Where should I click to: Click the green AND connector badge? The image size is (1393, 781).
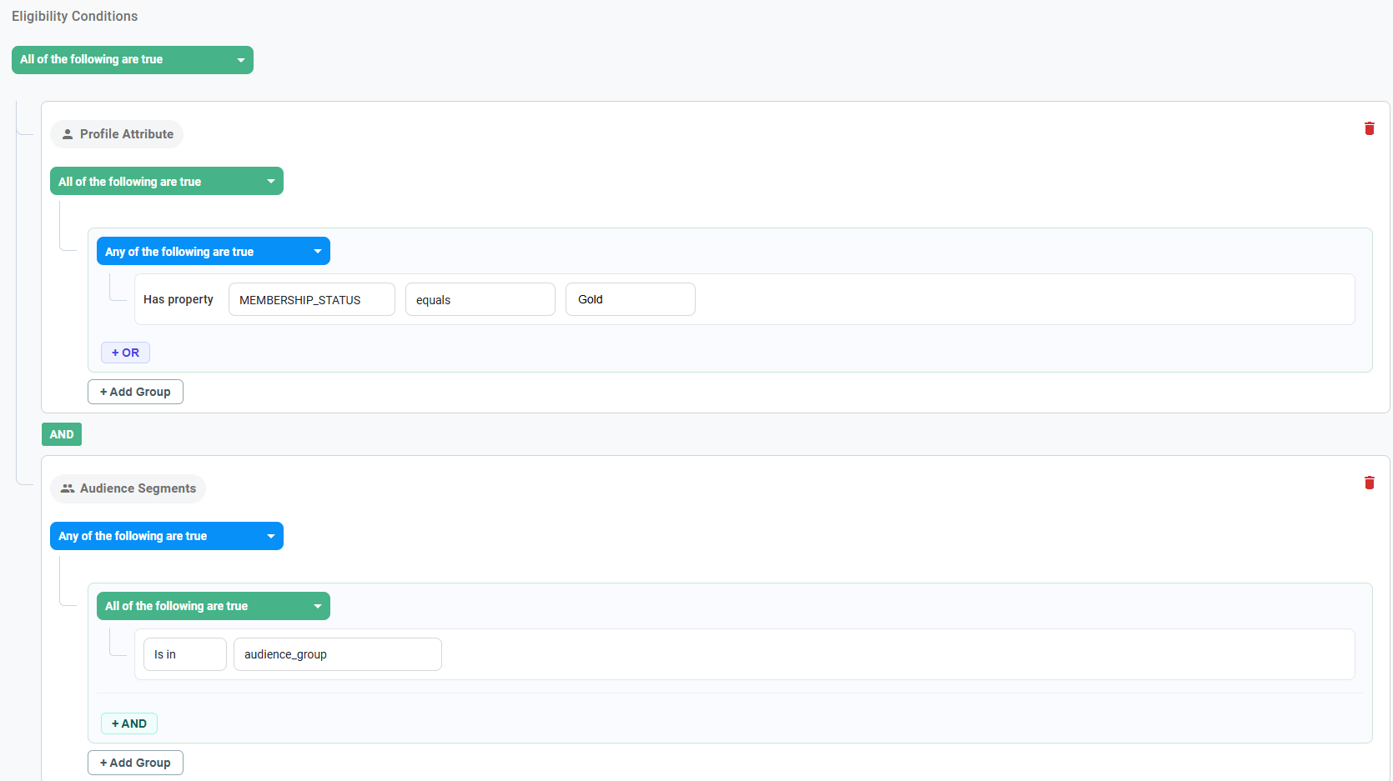62,434
